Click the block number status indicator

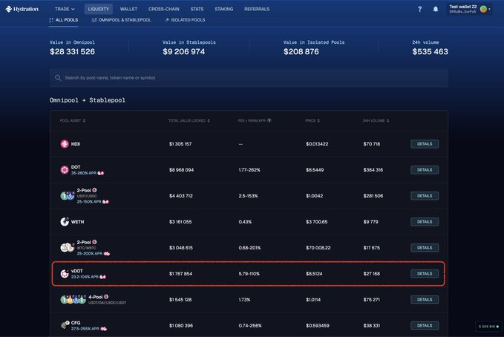pyautogui.click(x=488, y=327)
